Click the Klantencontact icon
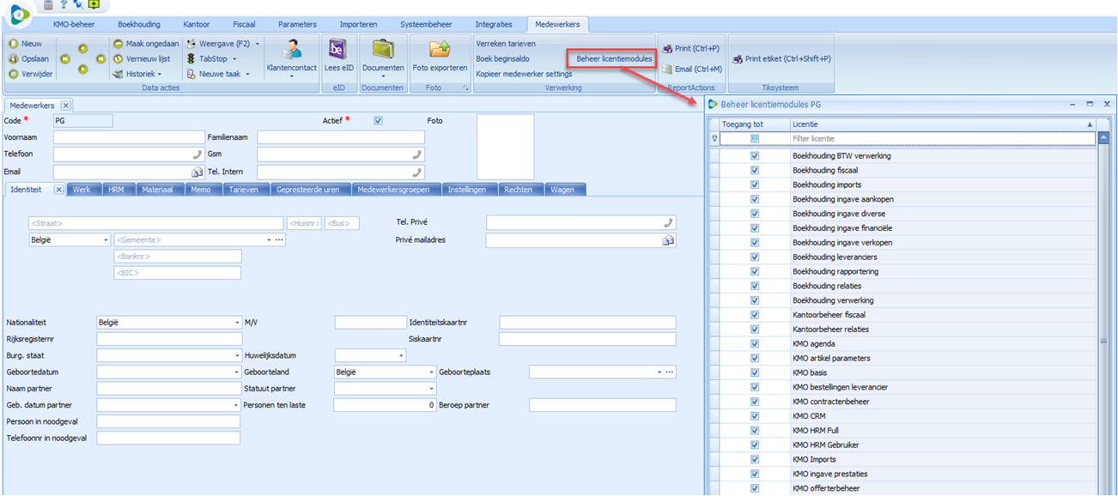1118x496 pixels. (291, 50)
